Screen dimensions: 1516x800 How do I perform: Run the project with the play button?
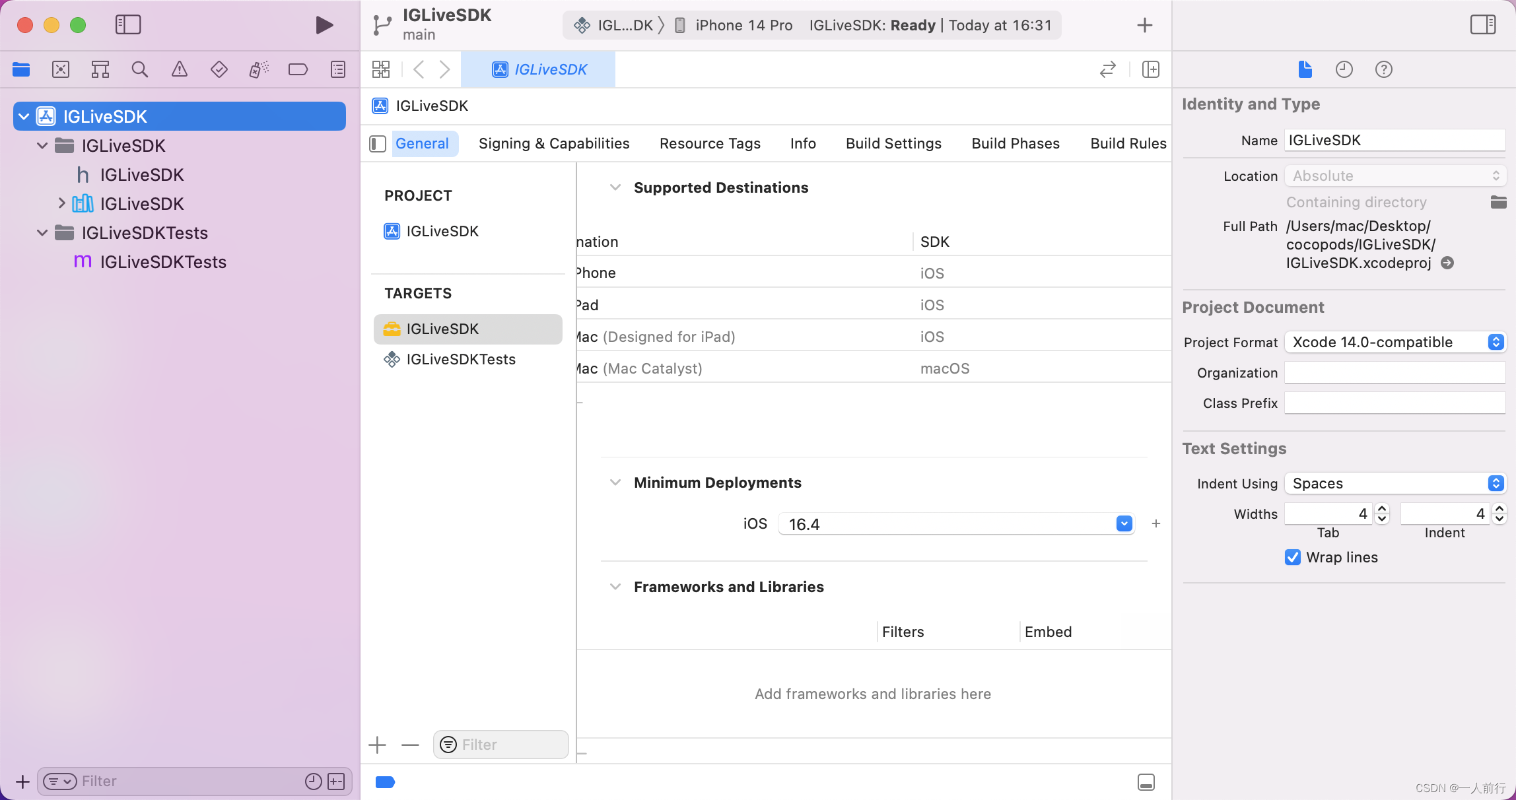click(x=324, y=25)
